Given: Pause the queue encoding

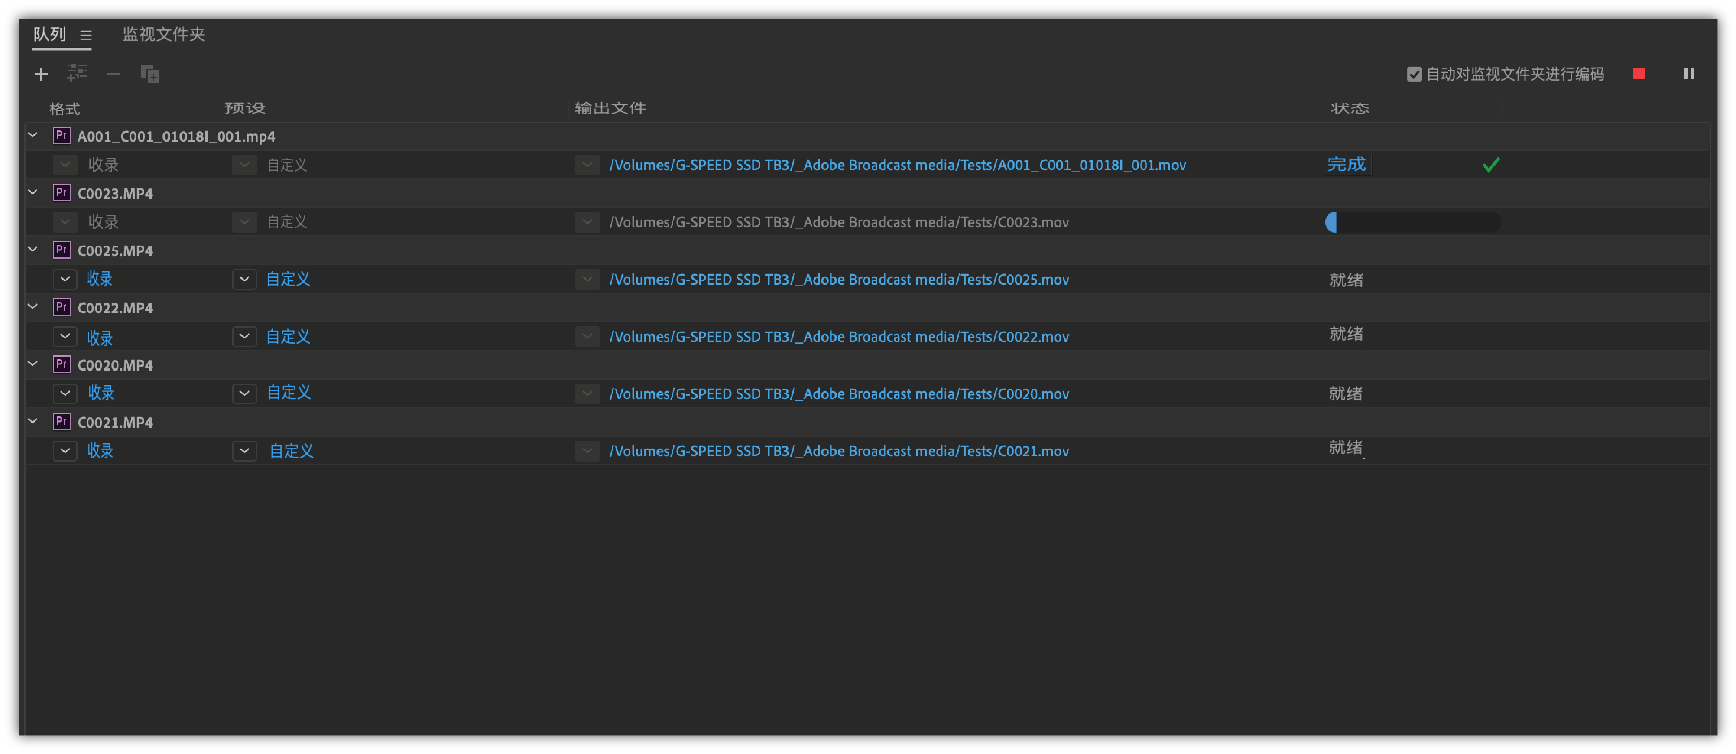Looking at the screenshot, I should point(1689,73).
